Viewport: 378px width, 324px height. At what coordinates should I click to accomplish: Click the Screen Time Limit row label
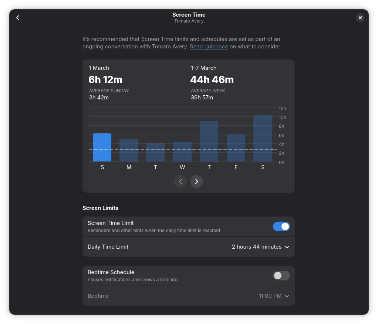click(111, 223)
